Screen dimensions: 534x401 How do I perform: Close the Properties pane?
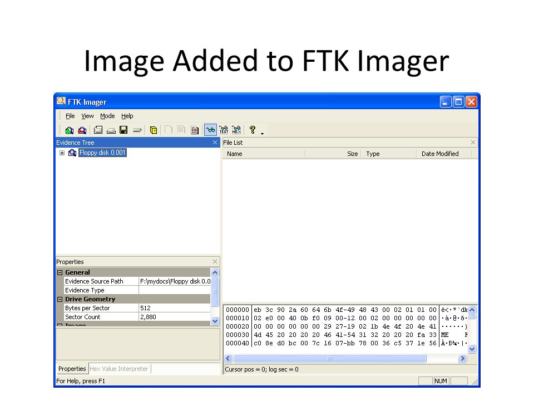[x=215, y=262]
